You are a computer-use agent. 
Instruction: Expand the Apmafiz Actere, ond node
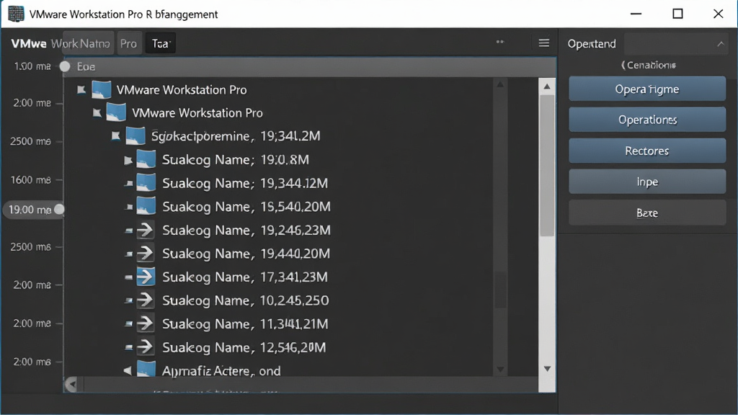pyautogui.click(x=128, y=371)
